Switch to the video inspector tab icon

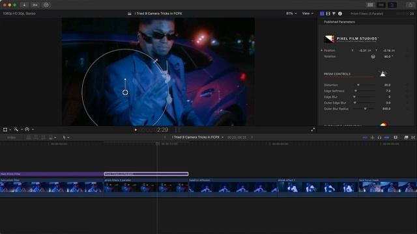(322, 14)
